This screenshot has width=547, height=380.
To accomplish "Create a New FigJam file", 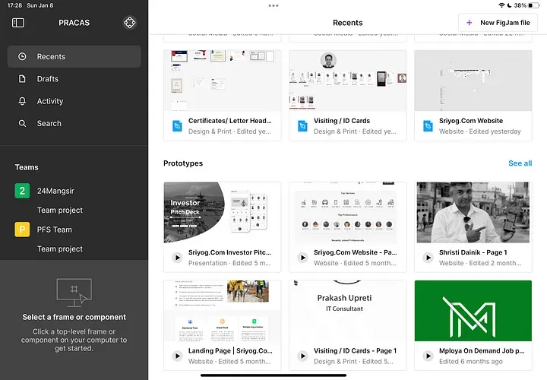I will 498,23.
